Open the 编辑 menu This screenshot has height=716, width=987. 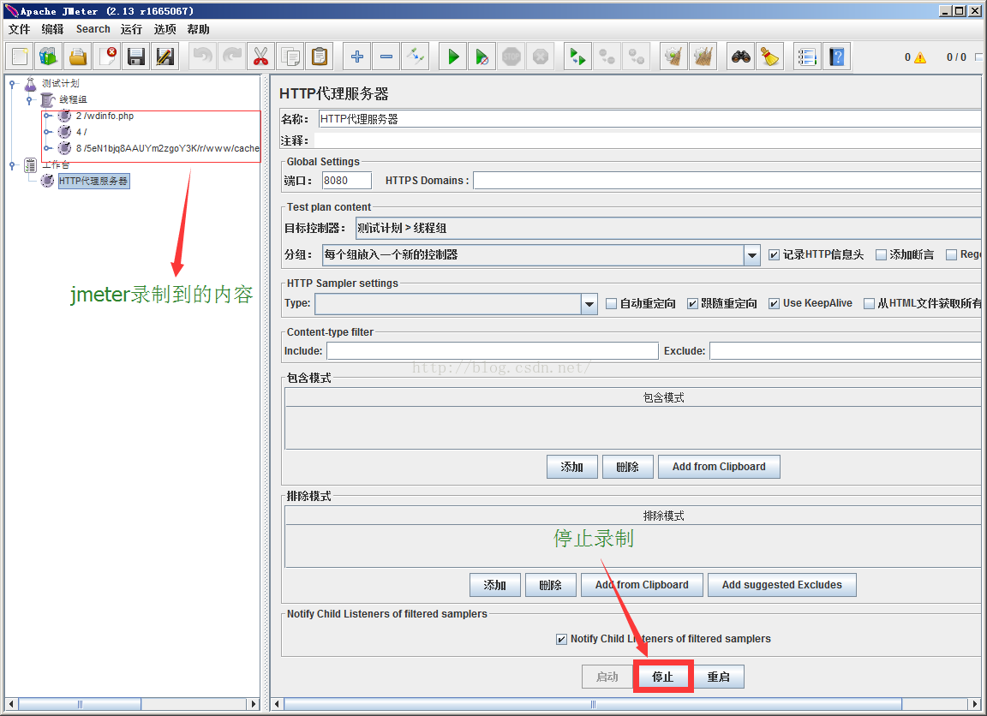click(x=52, y=29)
